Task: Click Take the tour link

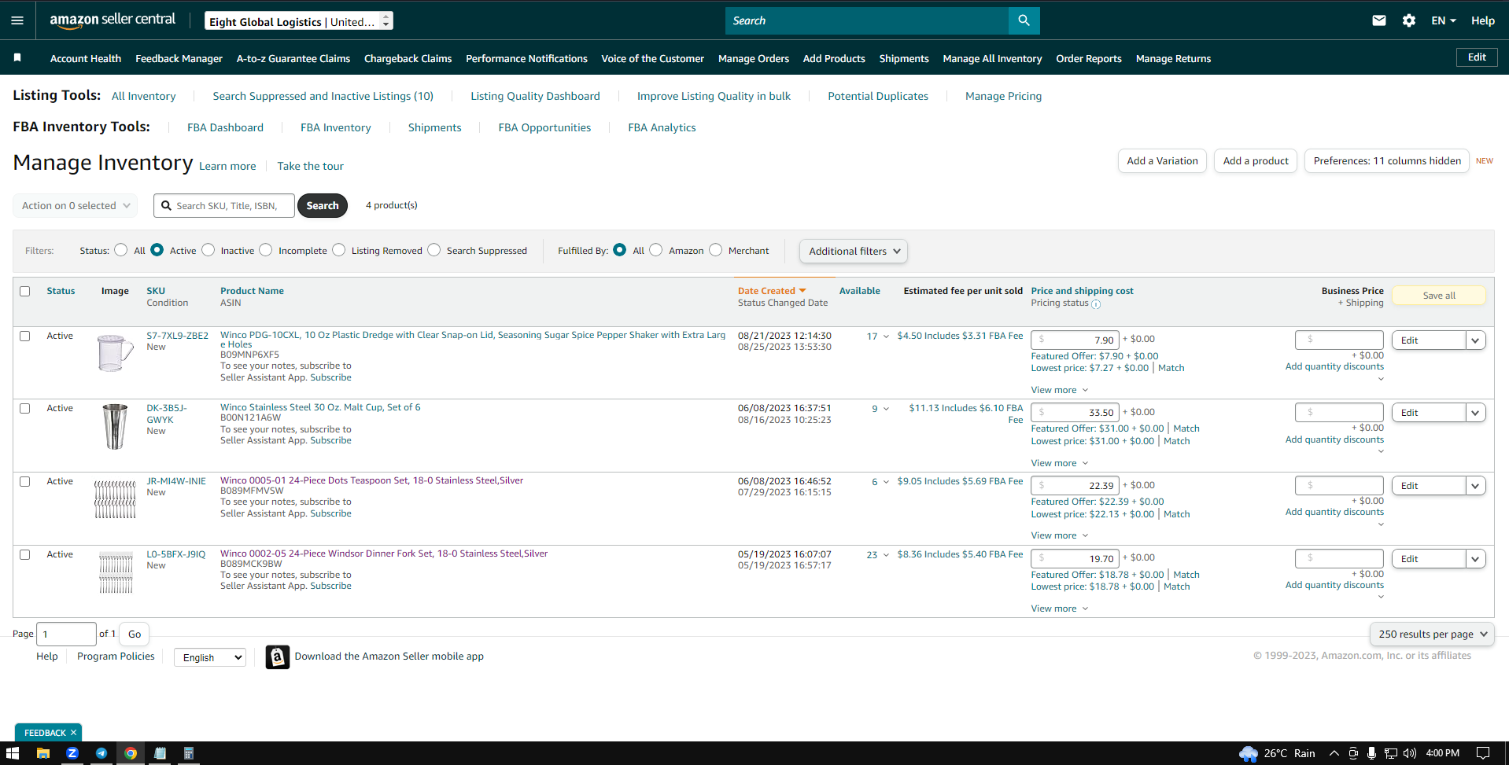Action: click(x=310, y=166)
